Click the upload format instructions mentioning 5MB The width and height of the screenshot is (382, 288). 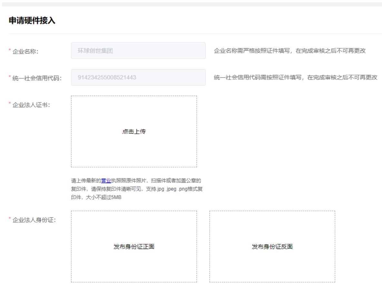tap(137, 188)
